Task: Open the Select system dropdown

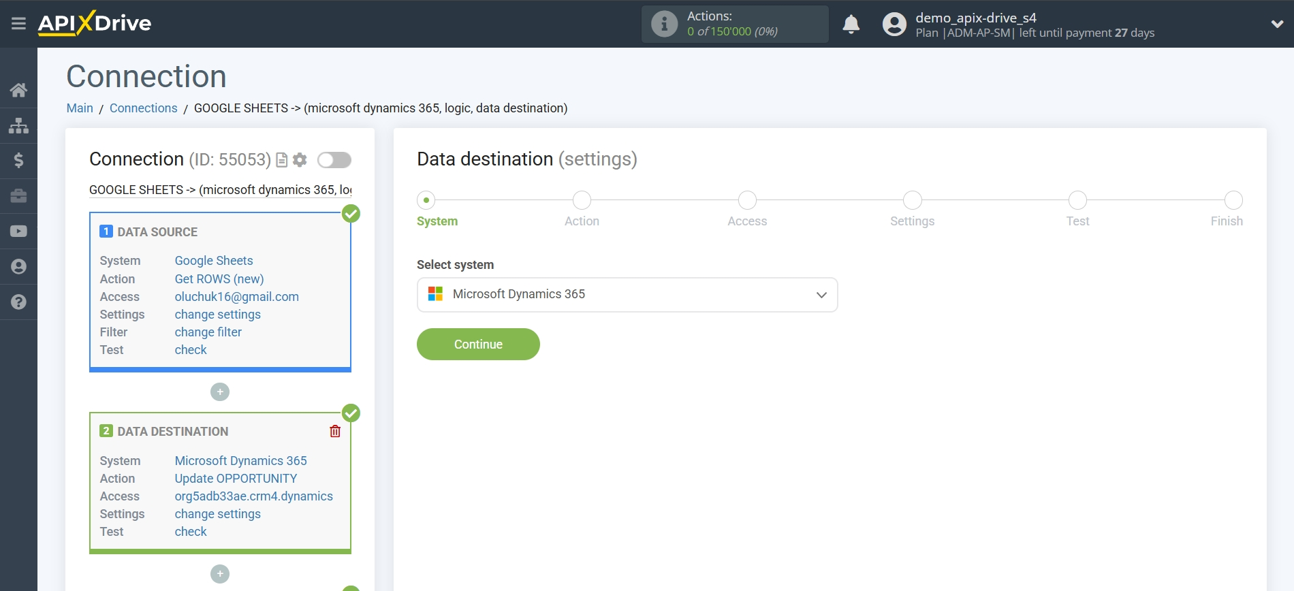Action: pyautogui.click(x=627, y=295)
